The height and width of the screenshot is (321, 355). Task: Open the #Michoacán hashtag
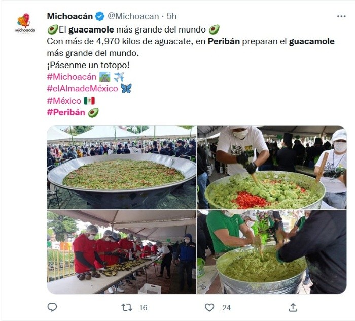pyautogui.click(x=72, y=77)
